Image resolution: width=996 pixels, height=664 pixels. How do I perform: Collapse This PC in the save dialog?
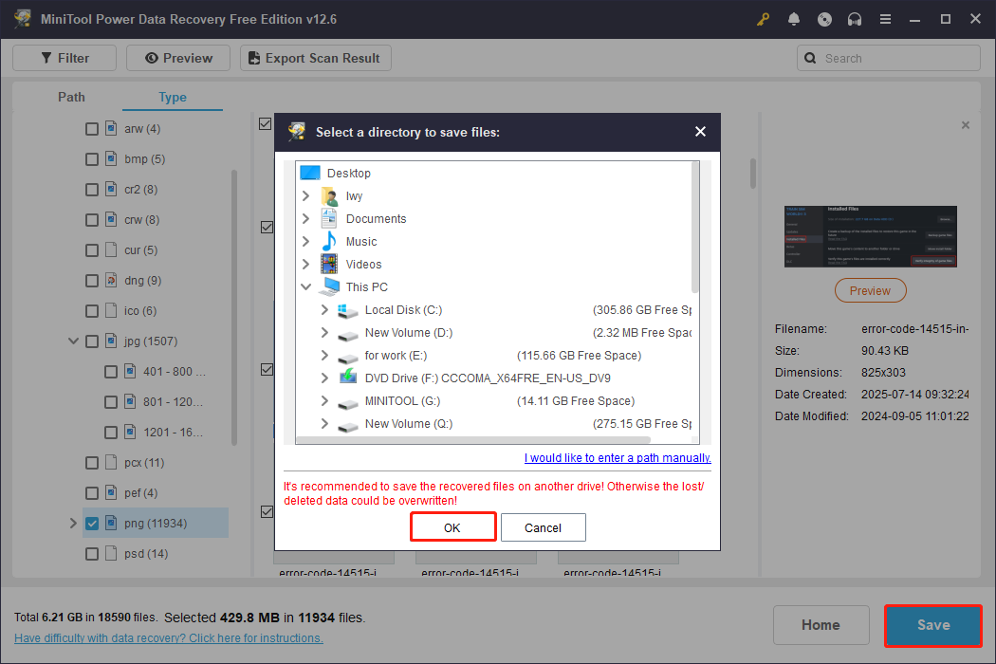tap(305, 286)
